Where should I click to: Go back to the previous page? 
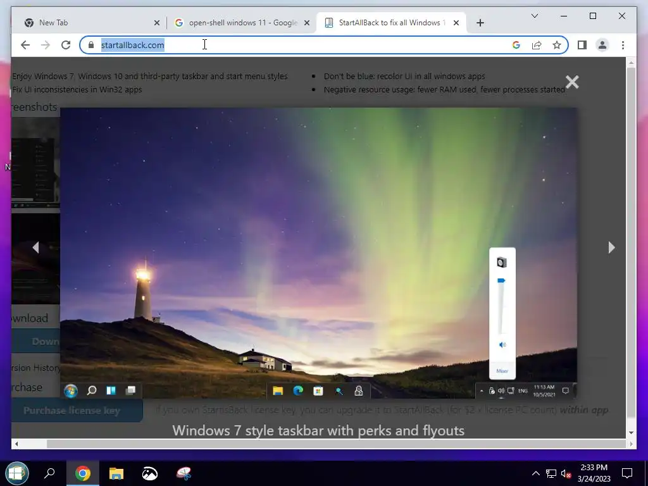coord(25,45)
